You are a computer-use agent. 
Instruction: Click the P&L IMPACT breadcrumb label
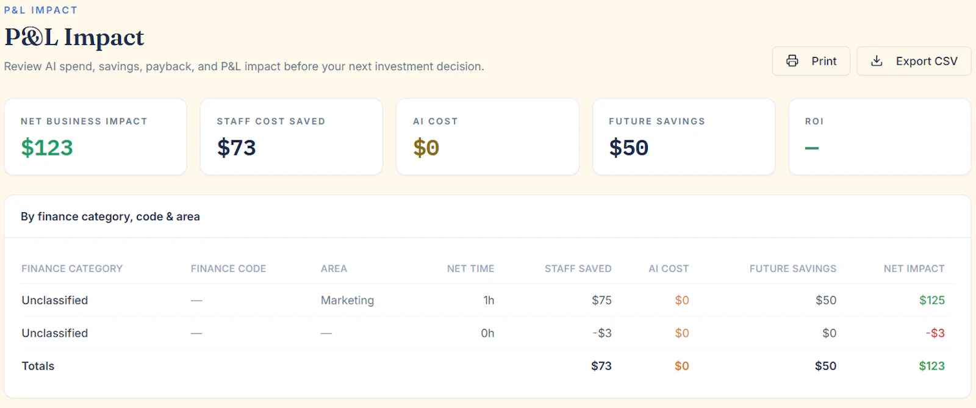tap(41, 10)
